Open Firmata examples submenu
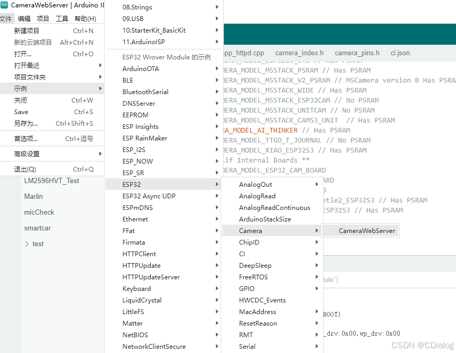The height and width of the screenshot is (353, 456). [x=164, y=243]
